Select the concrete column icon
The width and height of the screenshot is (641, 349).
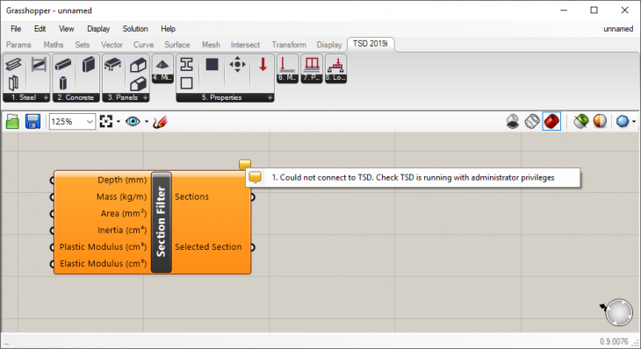point(62,83)
